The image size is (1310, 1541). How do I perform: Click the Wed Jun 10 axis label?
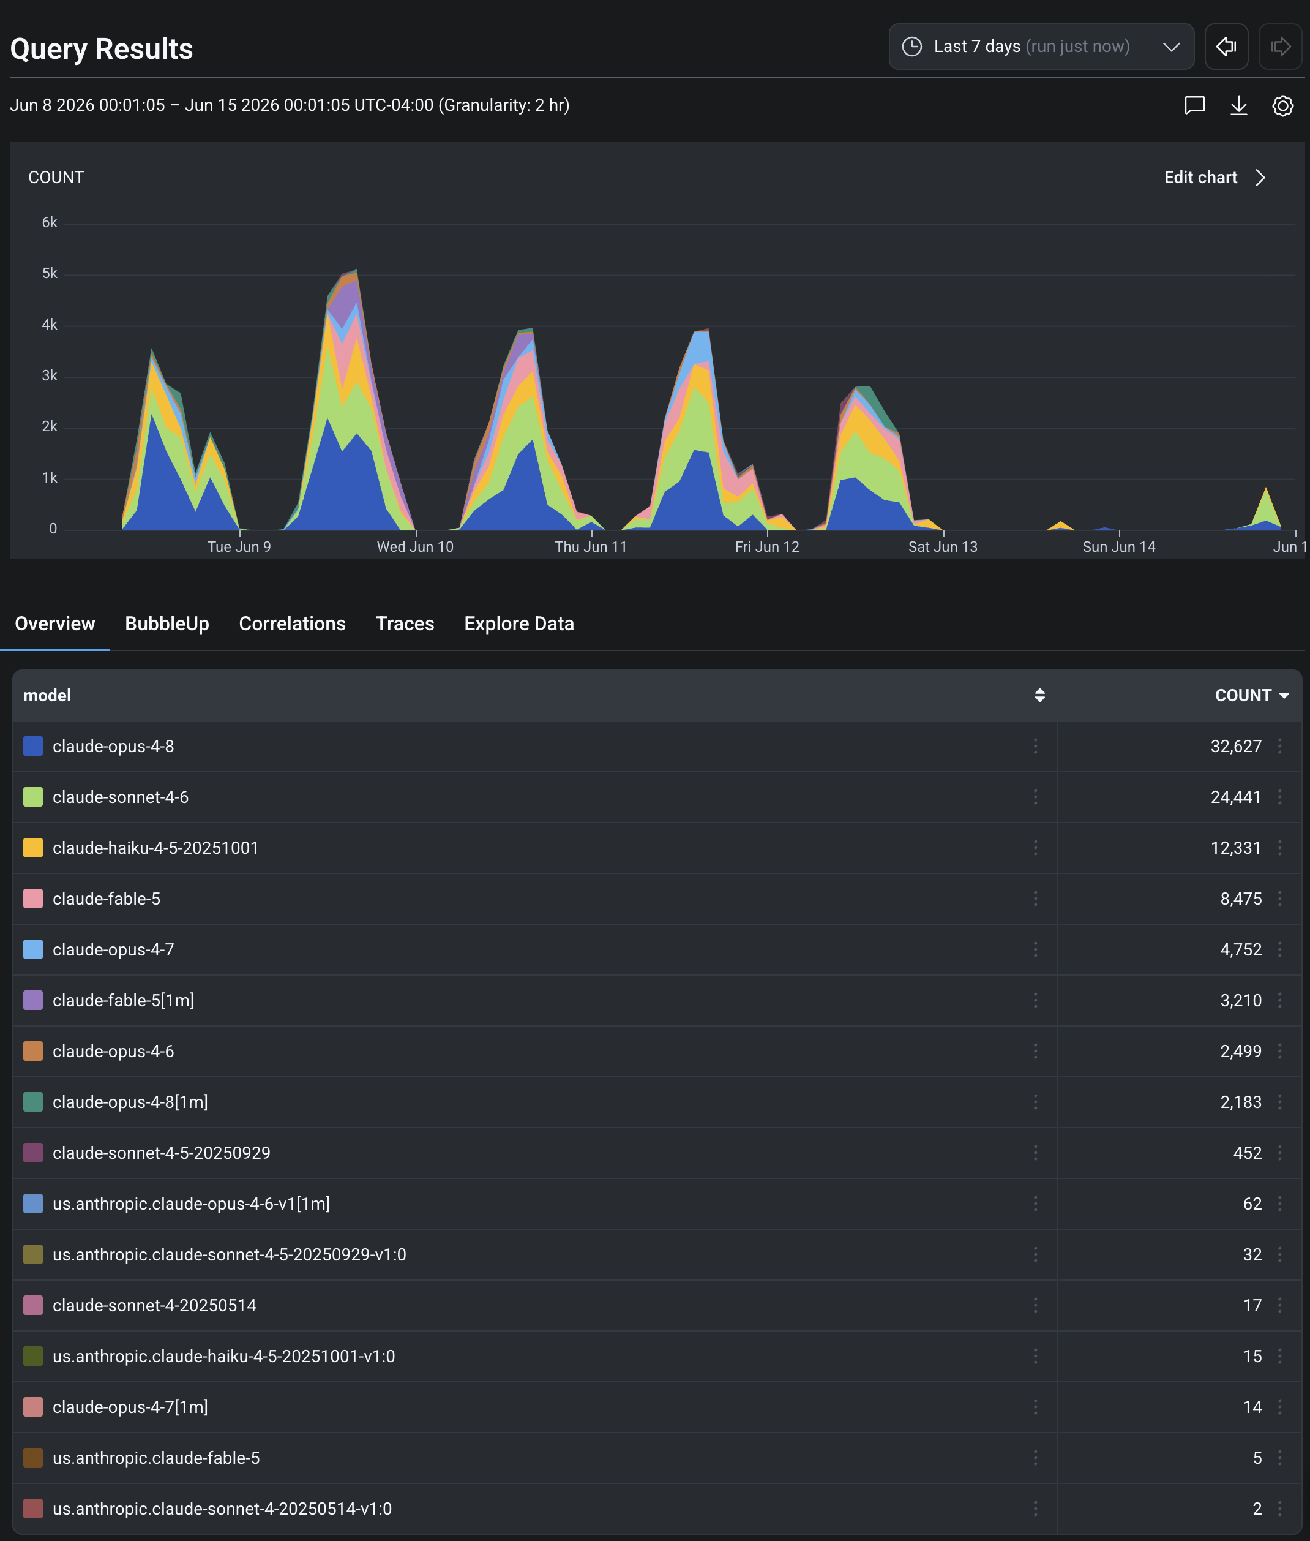pyautogui.click(x=415, y=547)
